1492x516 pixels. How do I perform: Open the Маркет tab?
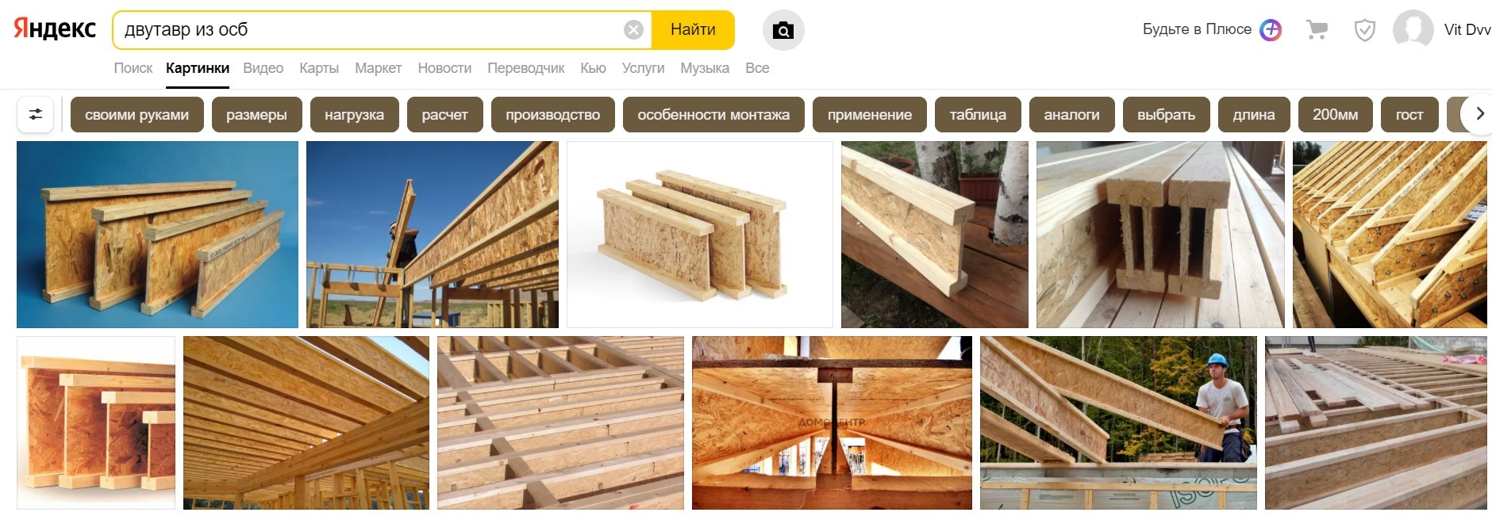point(378,68)
